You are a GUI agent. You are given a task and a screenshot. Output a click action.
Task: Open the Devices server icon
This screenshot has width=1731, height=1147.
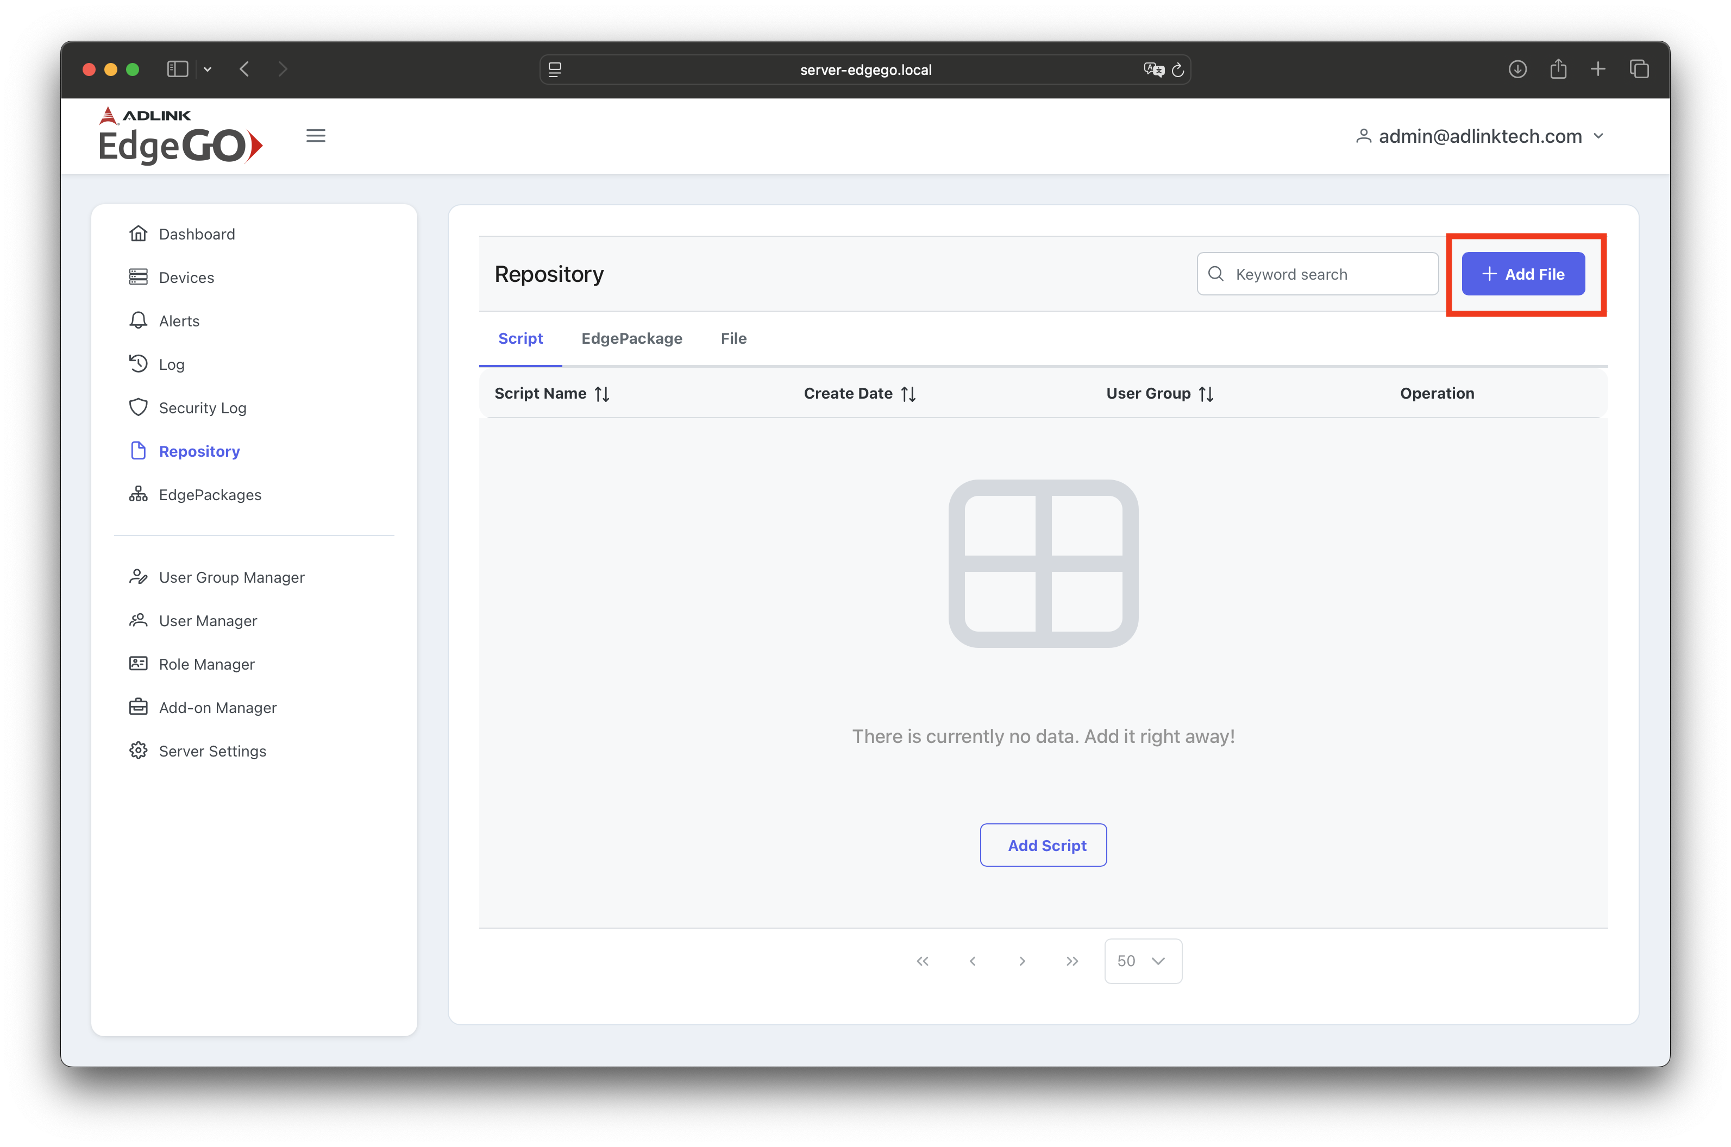(x=139, y=277)
